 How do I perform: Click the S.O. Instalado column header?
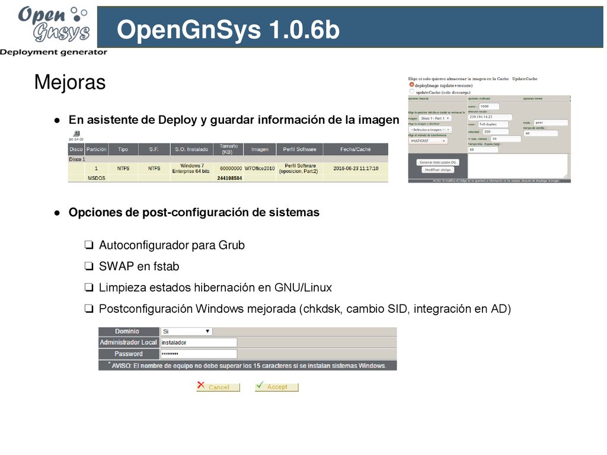(x=191, y=149)
